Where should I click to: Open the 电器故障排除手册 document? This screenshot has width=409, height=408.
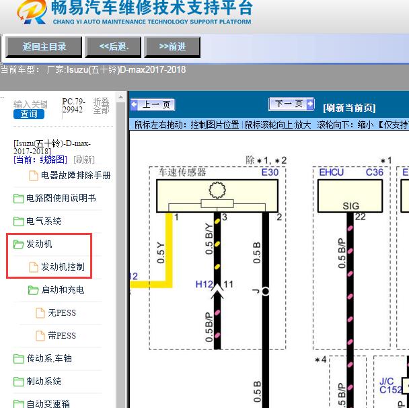point(75,176)
